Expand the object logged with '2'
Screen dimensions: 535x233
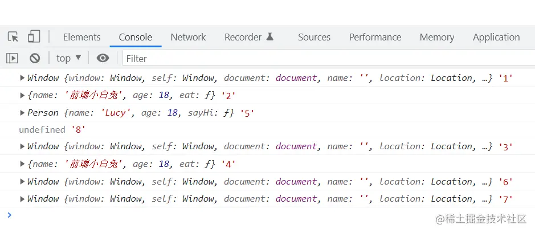(x=22, y=96)
